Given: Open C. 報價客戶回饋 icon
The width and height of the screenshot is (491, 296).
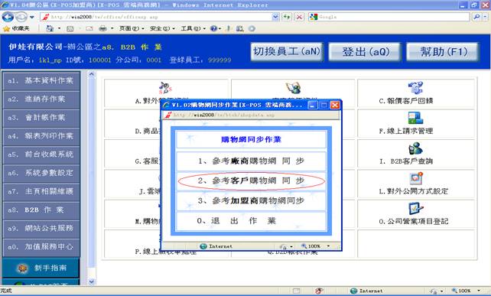Looking at the screenshot, I should coord(415,88).
